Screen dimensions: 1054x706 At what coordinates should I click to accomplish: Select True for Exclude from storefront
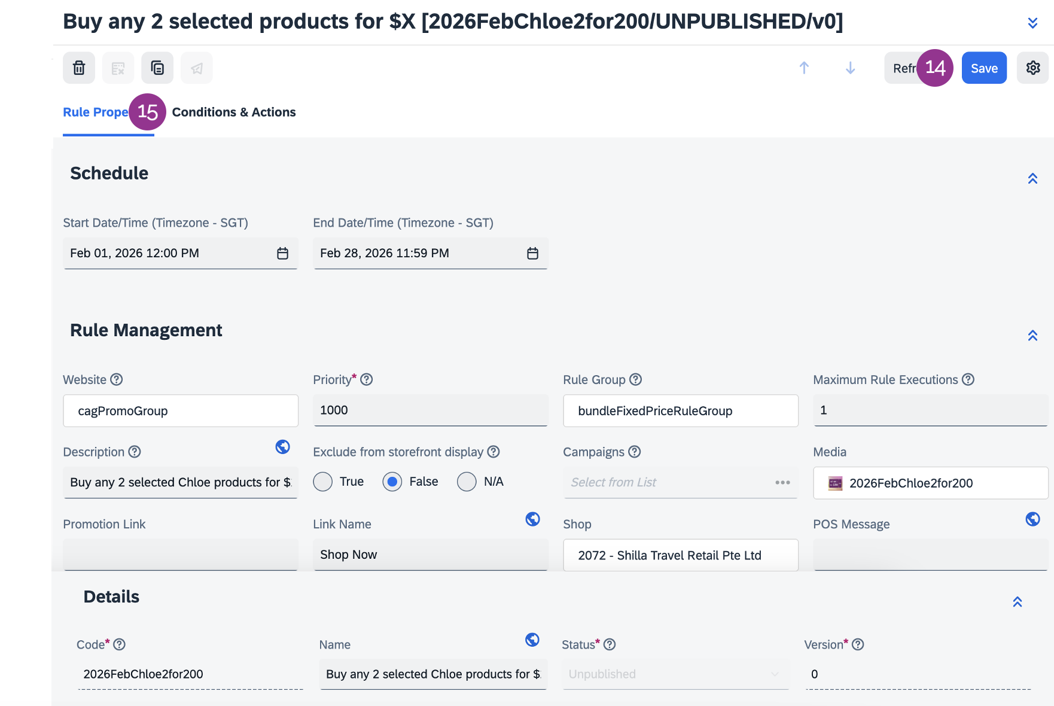pyautogui.click(x=323, y=482)
